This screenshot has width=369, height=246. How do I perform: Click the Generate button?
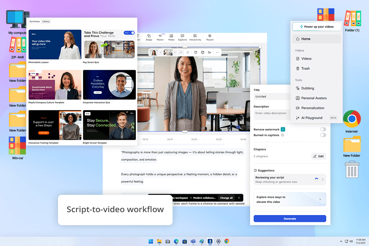click(x=290, y=219)
